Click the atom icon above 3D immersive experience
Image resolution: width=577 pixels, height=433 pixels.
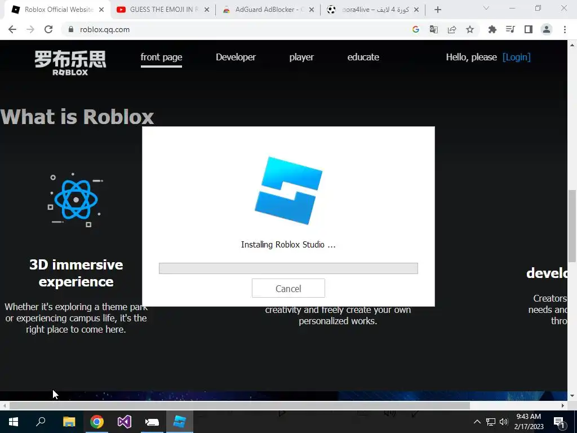click(76, 200)
